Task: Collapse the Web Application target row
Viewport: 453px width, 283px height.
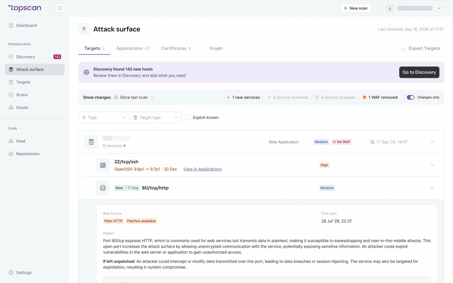Action: (x=432, y=142)
